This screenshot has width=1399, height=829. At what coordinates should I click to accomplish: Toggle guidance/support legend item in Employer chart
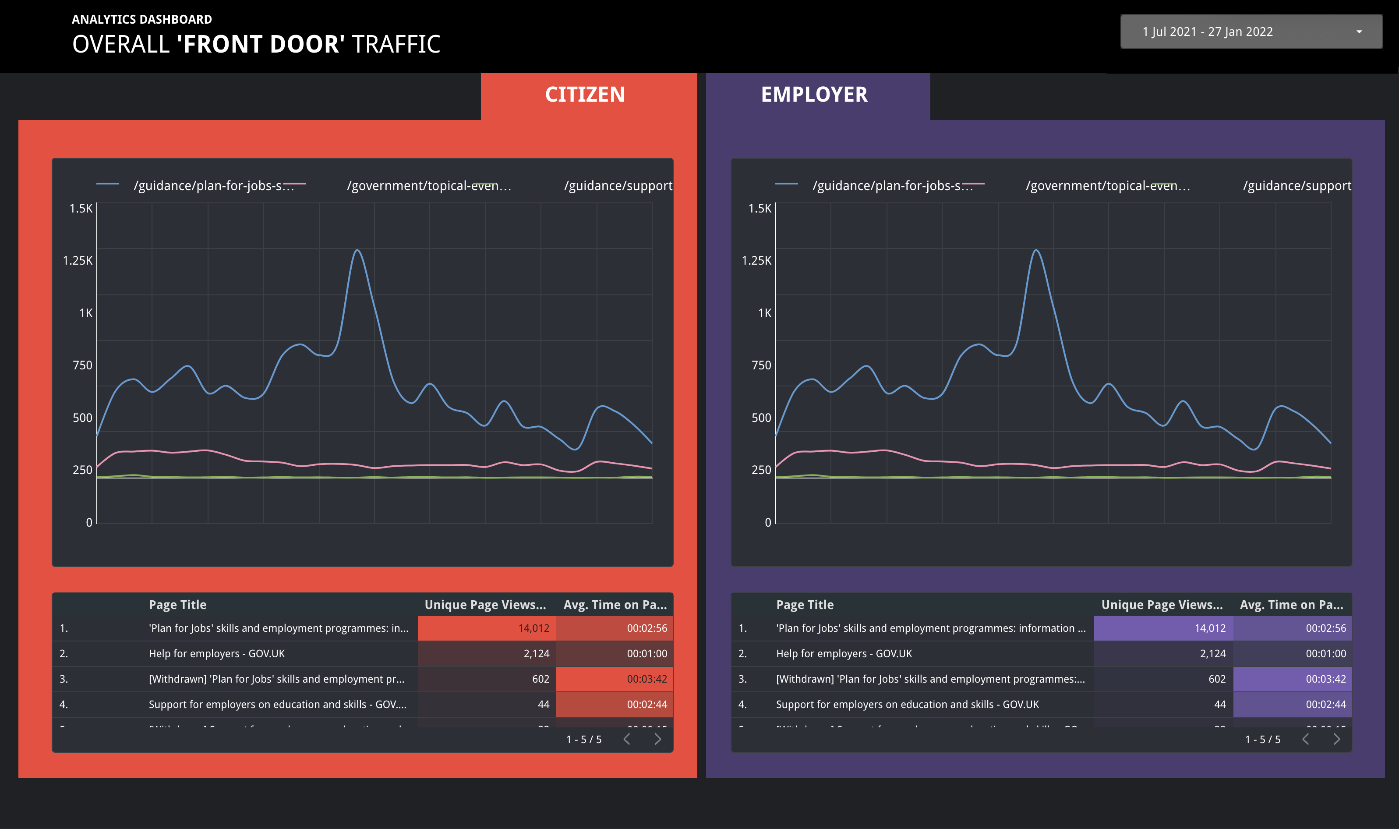1296,185
